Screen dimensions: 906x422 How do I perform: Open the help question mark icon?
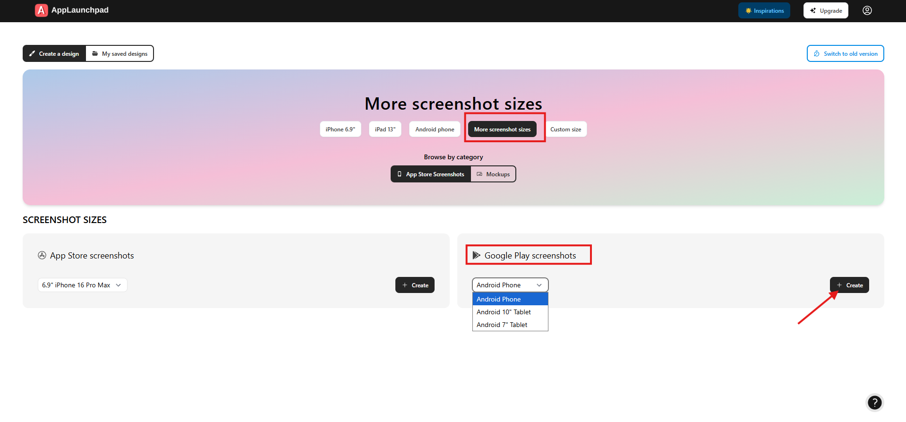874,402
